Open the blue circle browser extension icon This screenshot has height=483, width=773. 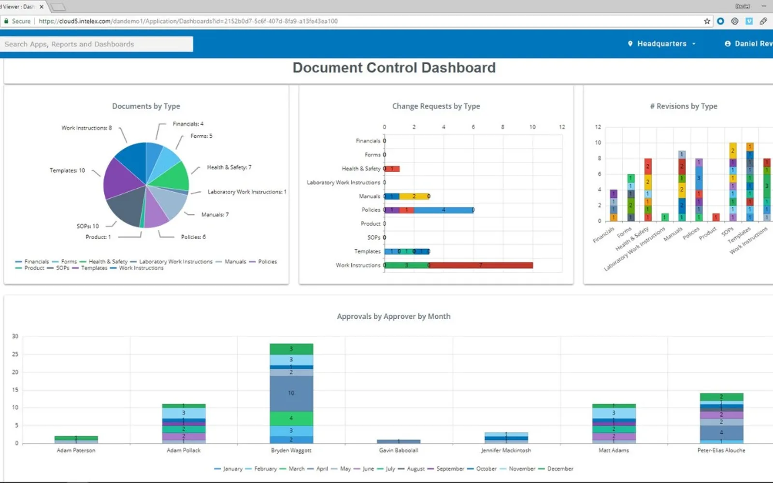pyautogui.click(x=720, y=21)
